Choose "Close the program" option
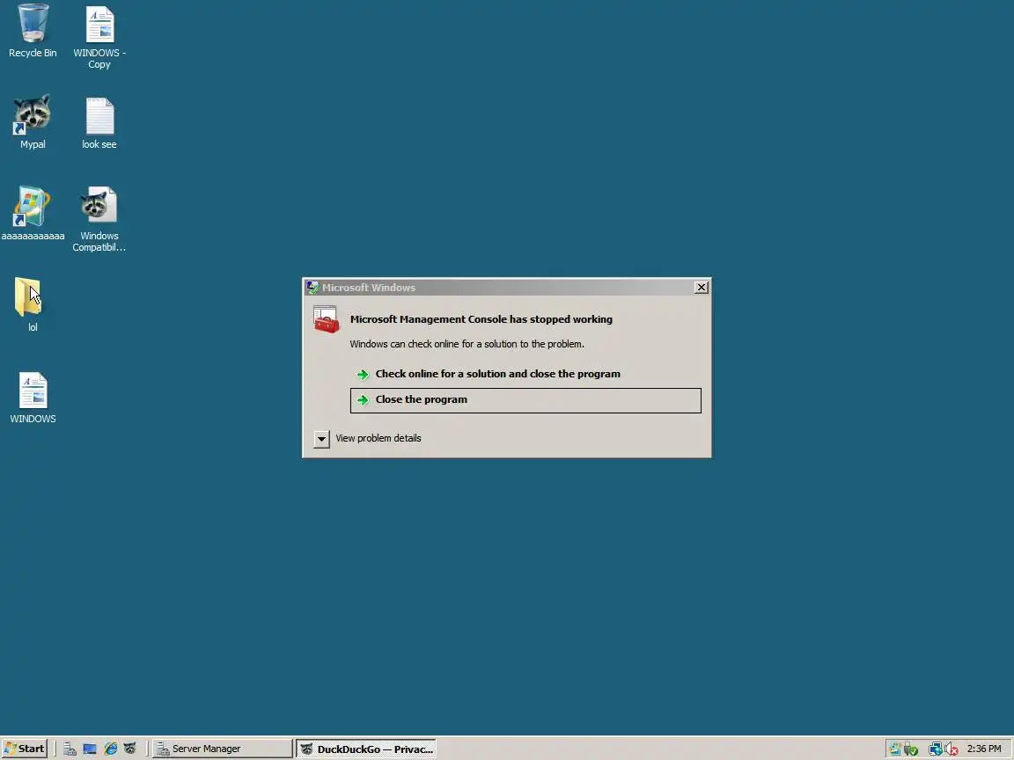Screen dimensions: 1014x760 tap(525, 400)
